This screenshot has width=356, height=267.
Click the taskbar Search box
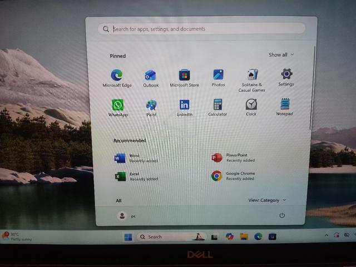click(x=172, y=237)
